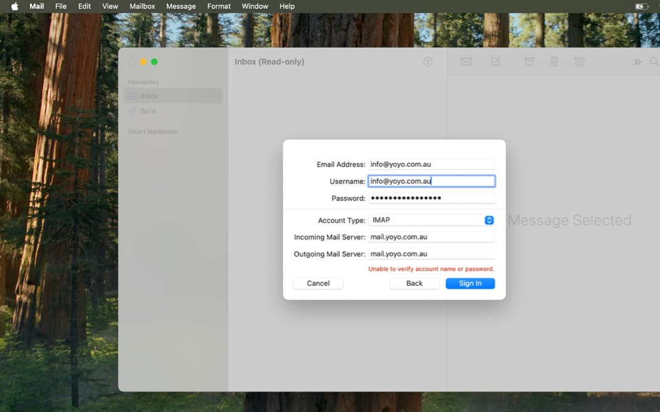Viewport: 660px width, 412px height.
Task: Click the search magnifier icon in Mail toolbar
Action: click(x=654, y=61)
